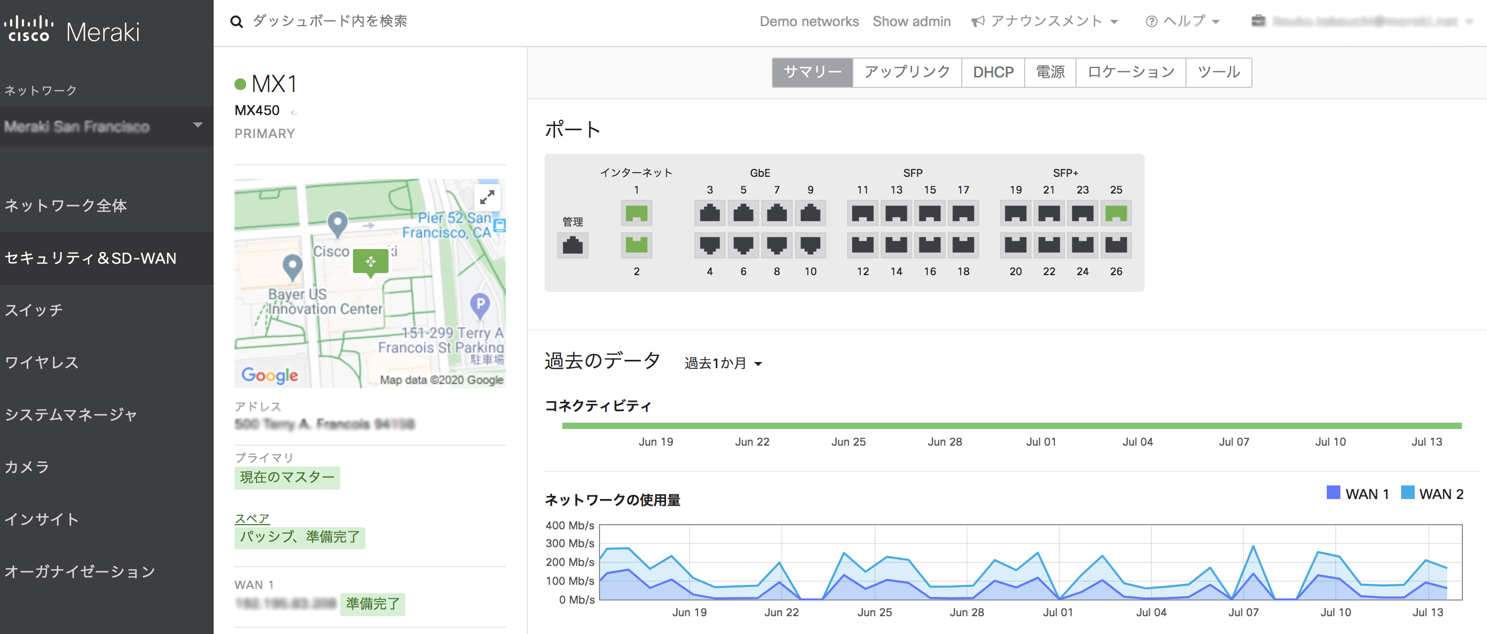Click the WAN 1 legend color swatch
The width and height of the screenshot is (1487, 634).
click(1333, 492)
